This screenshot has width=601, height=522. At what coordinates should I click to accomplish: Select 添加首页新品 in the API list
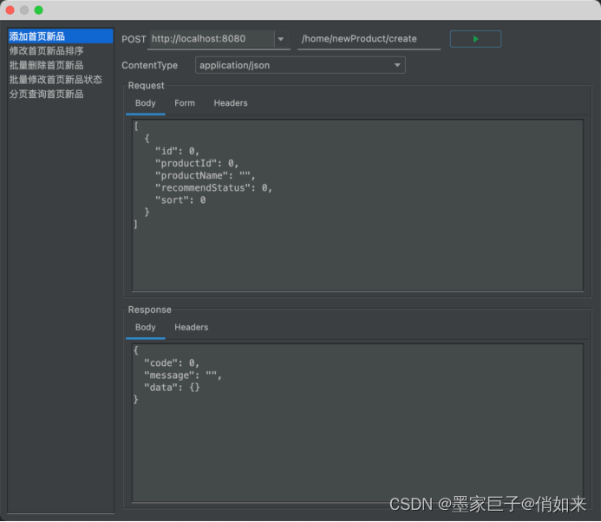click(37, 36)
